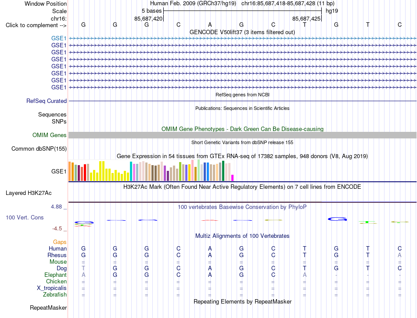Click the Layered H3K27Ac label
Viewport: 417px width, 318px height.
pyautogui.click(x=29, y=193)
